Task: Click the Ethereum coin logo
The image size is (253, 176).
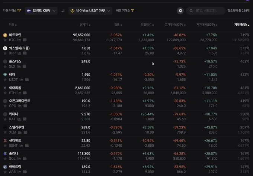Action: tap(5, 88)
